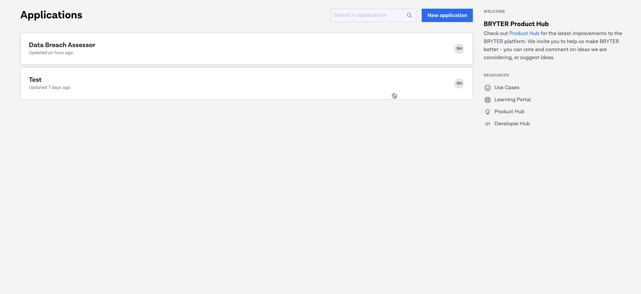Click the 'Updated 7 days ago' timestamp

pyautogui.click(x=50, y=88)
